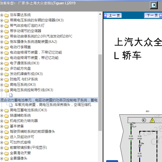162x162 pixels.
Task: Select highlighted 混合动力蓄电池单元 document row
Action: coord(49,100)
